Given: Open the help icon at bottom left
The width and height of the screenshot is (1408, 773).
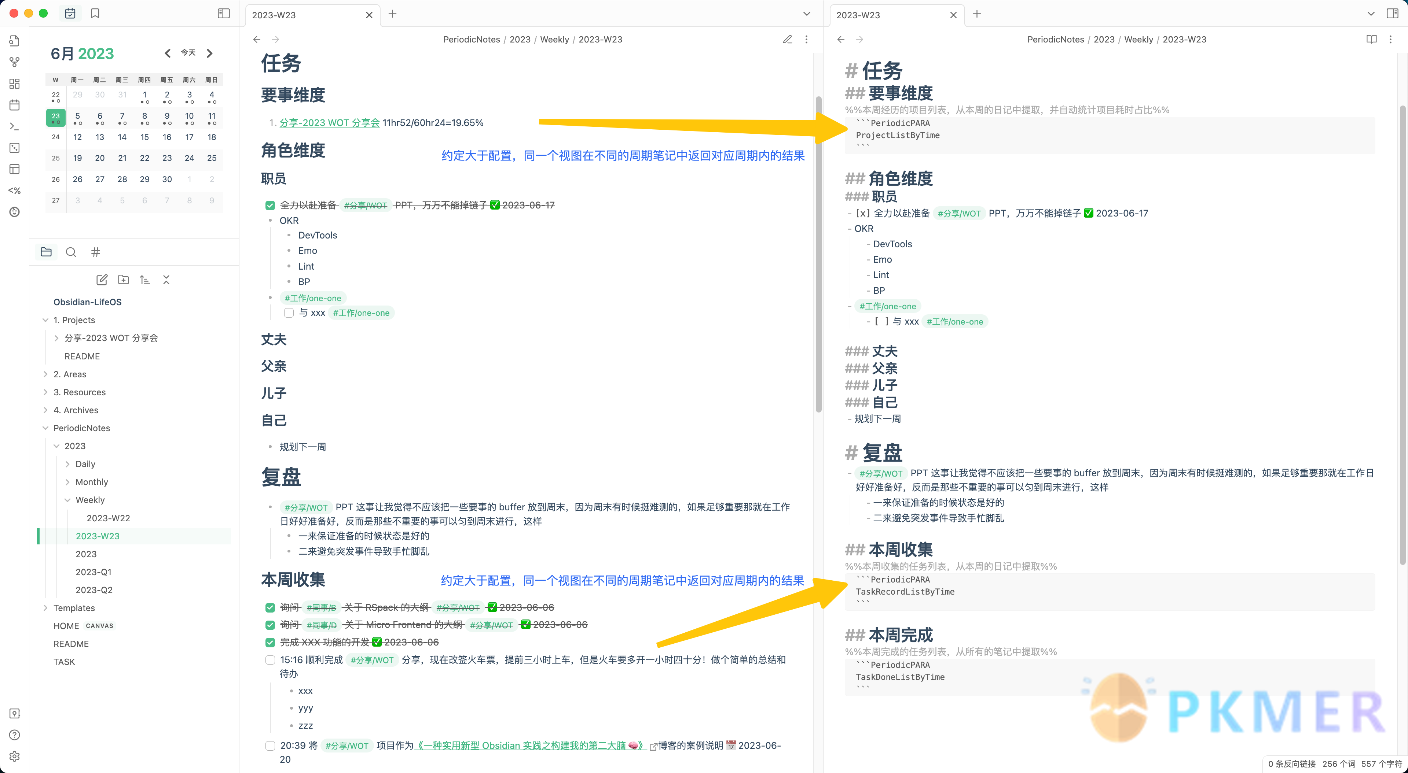Looking at the screenshot, I should tap(15, 735).
